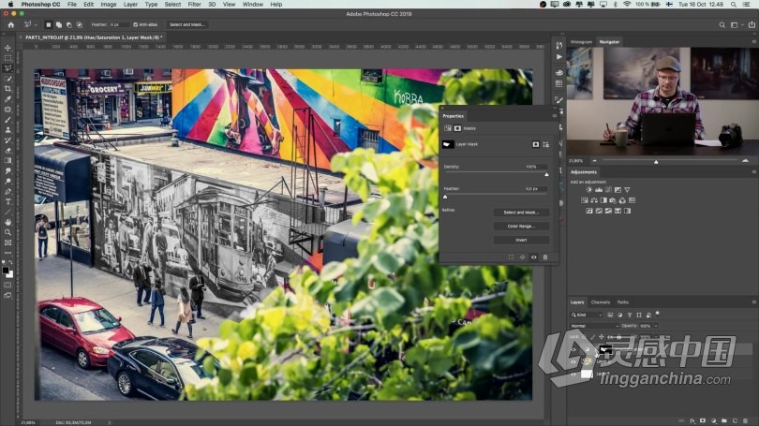This screenshot has width=759, height=426.
Task: Toggle Quick Mask mode
Action: 7,285
